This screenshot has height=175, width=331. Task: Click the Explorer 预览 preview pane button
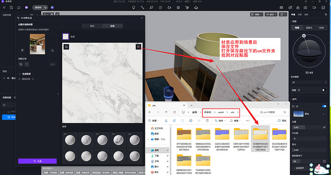(x=282, y=121)
